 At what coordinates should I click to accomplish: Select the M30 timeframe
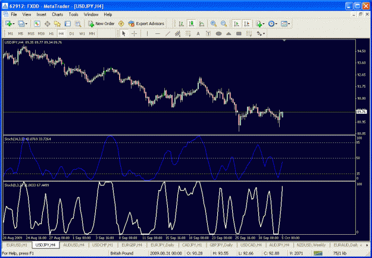(x=41, y=34)
